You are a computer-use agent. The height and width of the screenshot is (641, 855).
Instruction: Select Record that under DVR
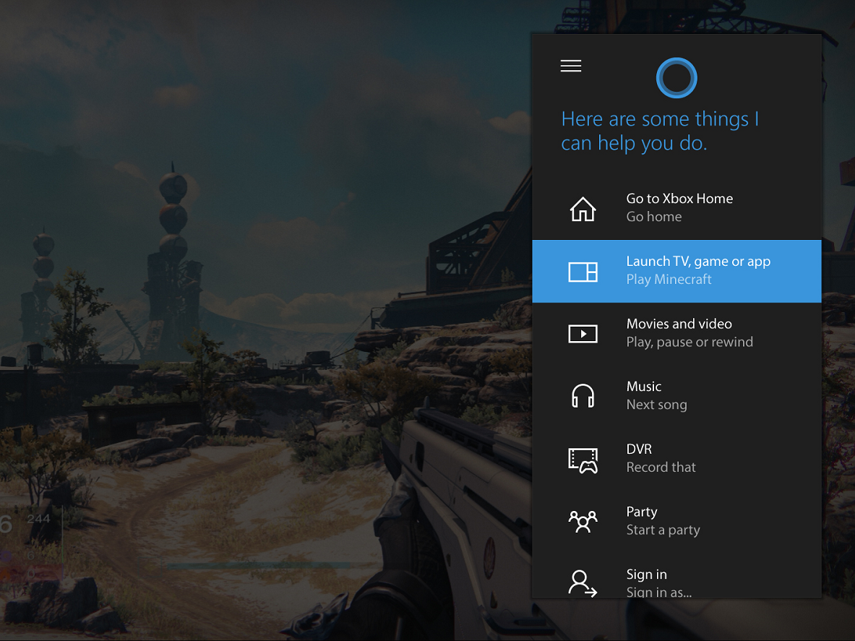tap(661, 468)
